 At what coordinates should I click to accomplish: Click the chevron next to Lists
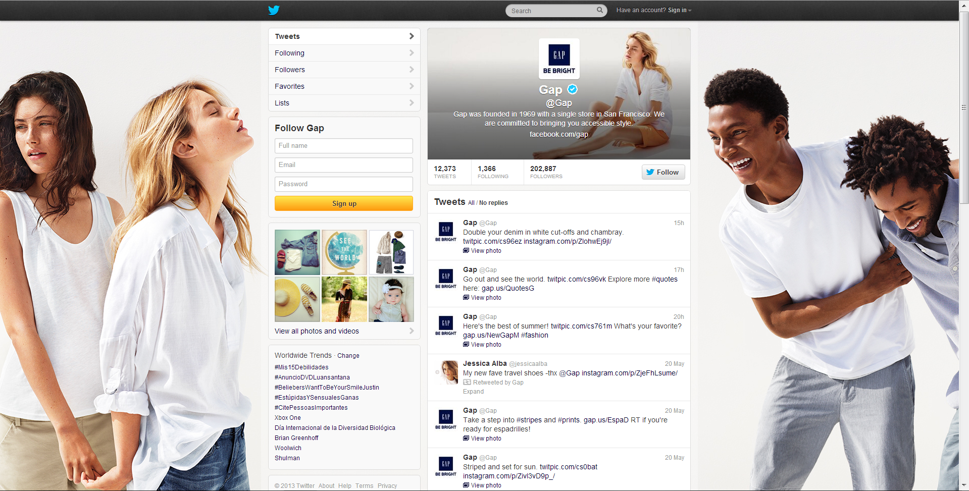click(x=412, y=103)
